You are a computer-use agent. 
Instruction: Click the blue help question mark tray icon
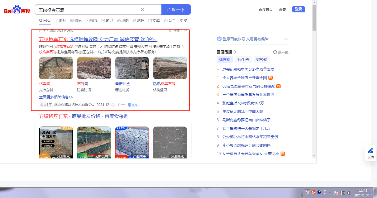319,192
